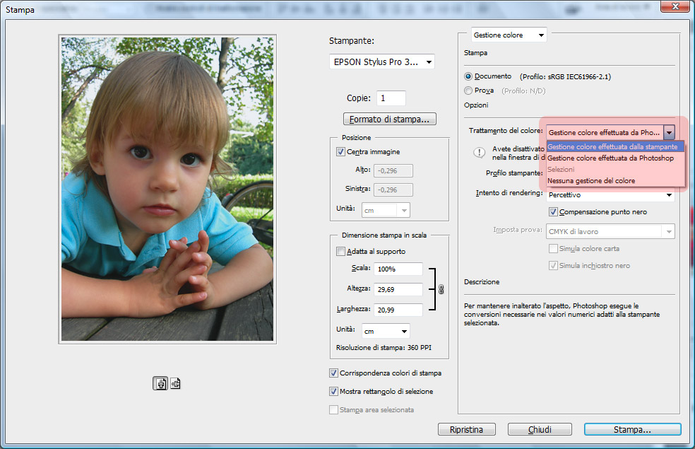Select portrait page orientation icon
The width and height of the screenshot is (695, 449).
tap(160, 383)
